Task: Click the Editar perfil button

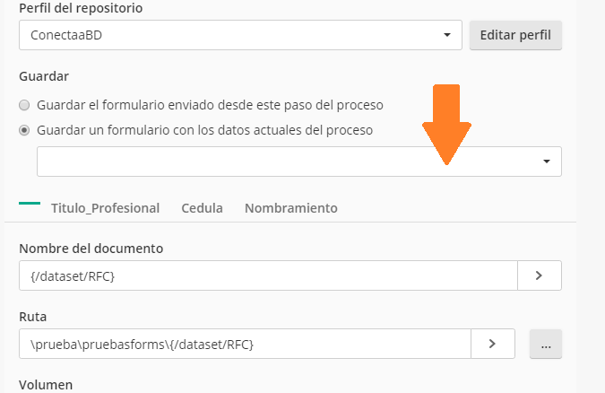Action: coord(515,35)
